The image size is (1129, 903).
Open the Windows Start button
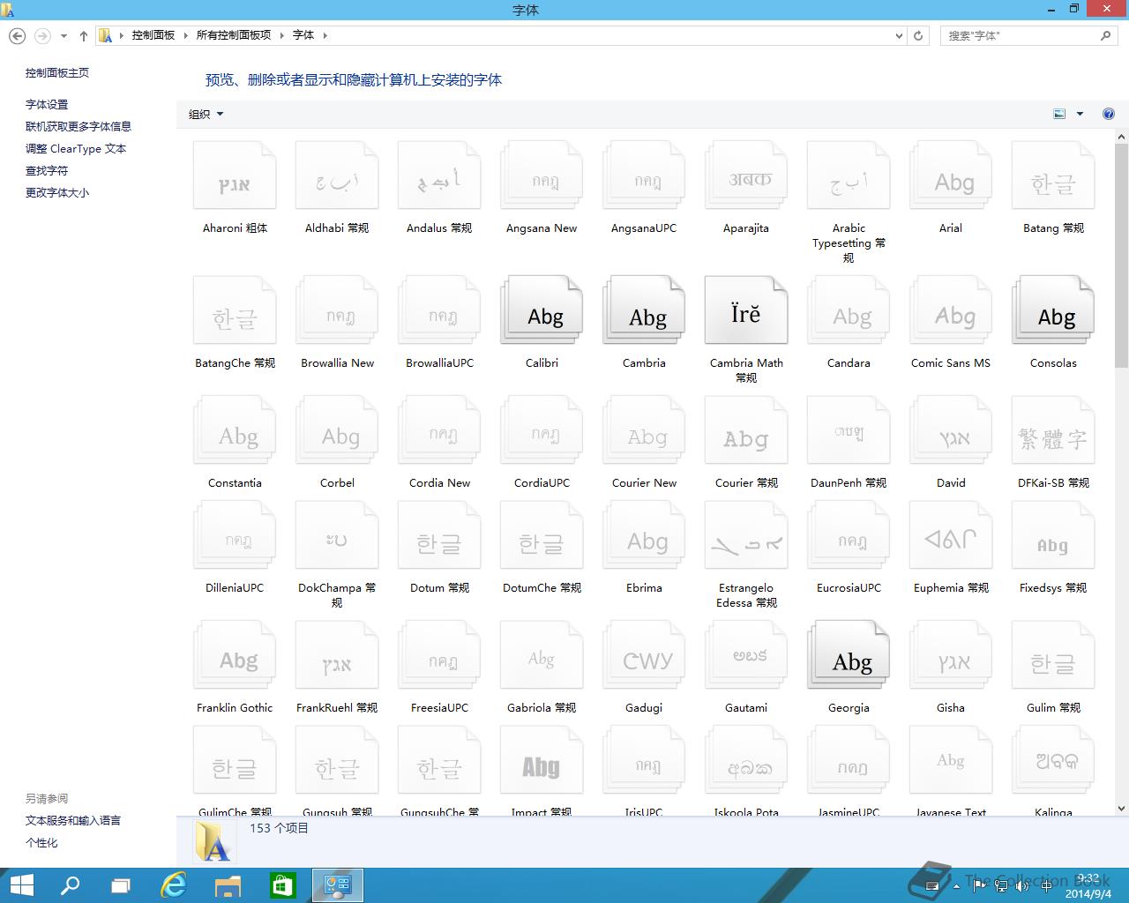tap(21, 885)
